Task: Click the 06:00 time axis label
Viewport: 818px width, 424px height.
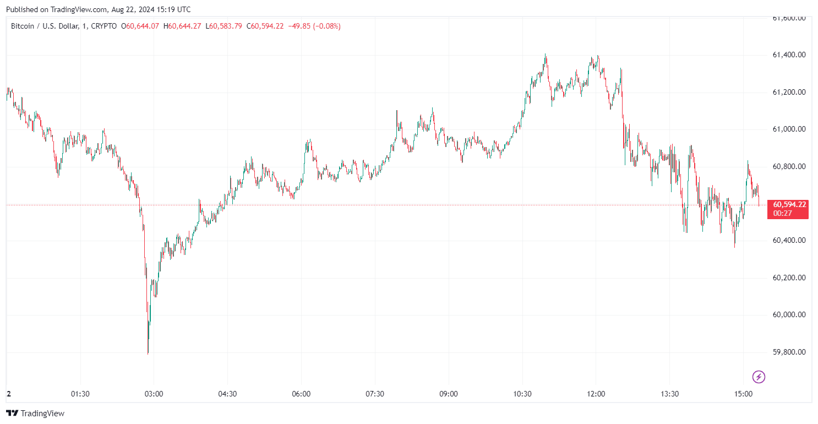Action: pyautogui.click(x=301, y=394)
